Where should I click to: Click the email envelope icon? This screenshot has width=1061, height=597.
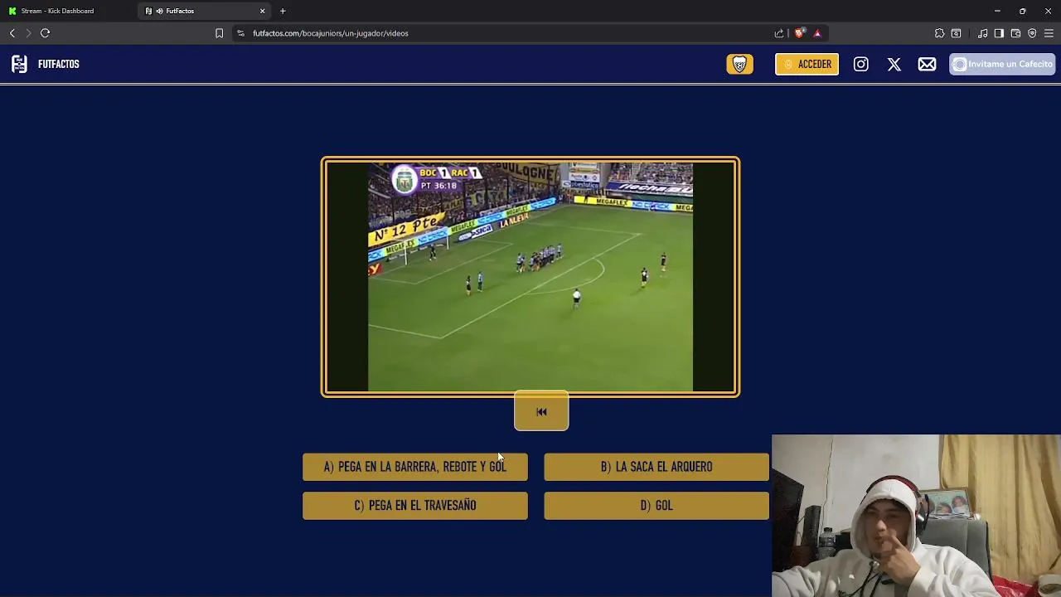(x=927, y=64)
